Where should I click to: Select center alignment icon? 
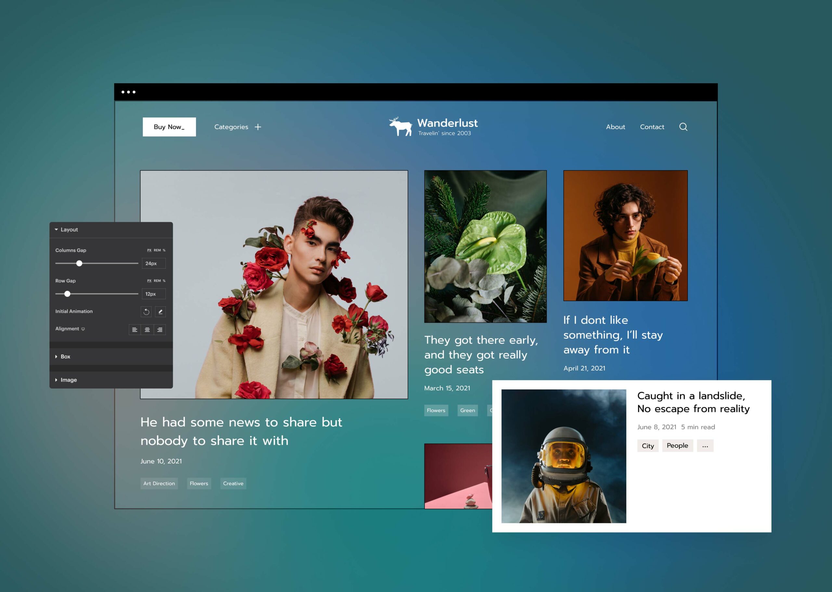click(147, 330)
